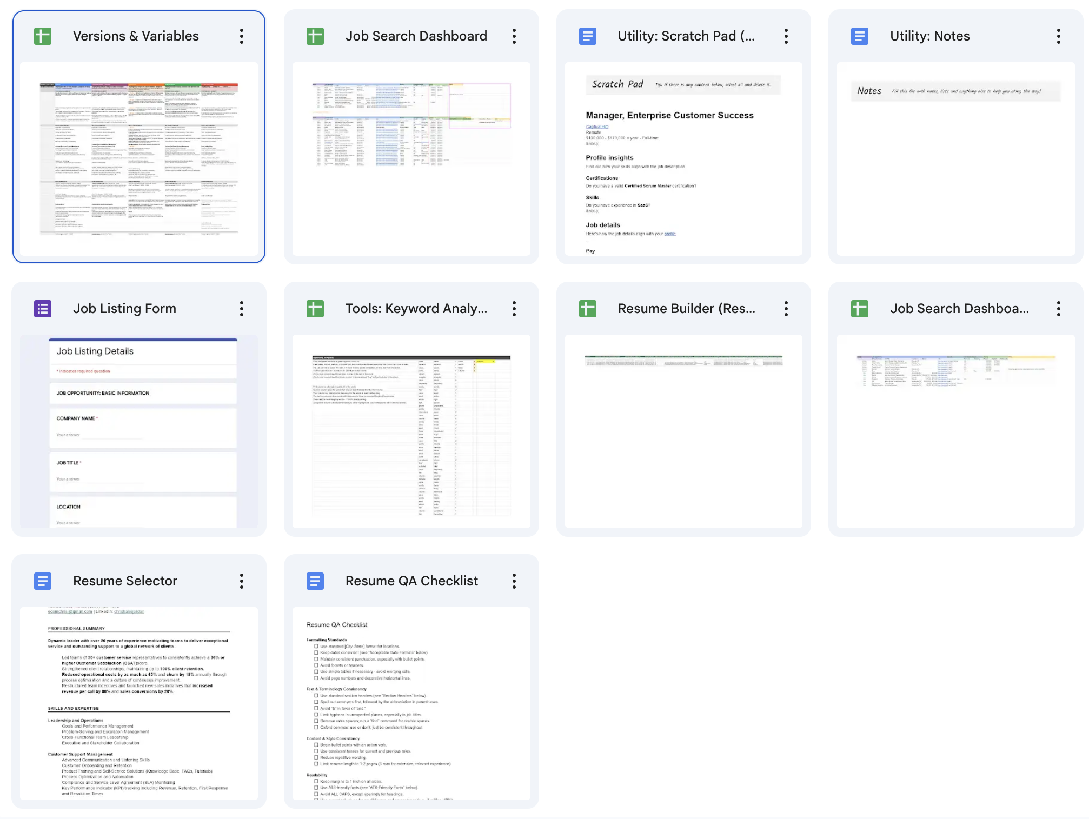Open the first Job Search Dashboard preview thumbnail

coord(411,159)
